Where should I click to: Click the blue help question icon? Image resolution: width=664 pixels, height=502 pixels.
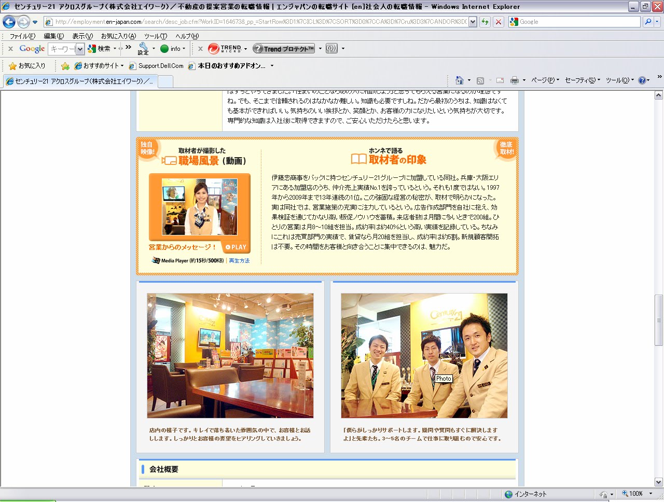click(642, 80)
